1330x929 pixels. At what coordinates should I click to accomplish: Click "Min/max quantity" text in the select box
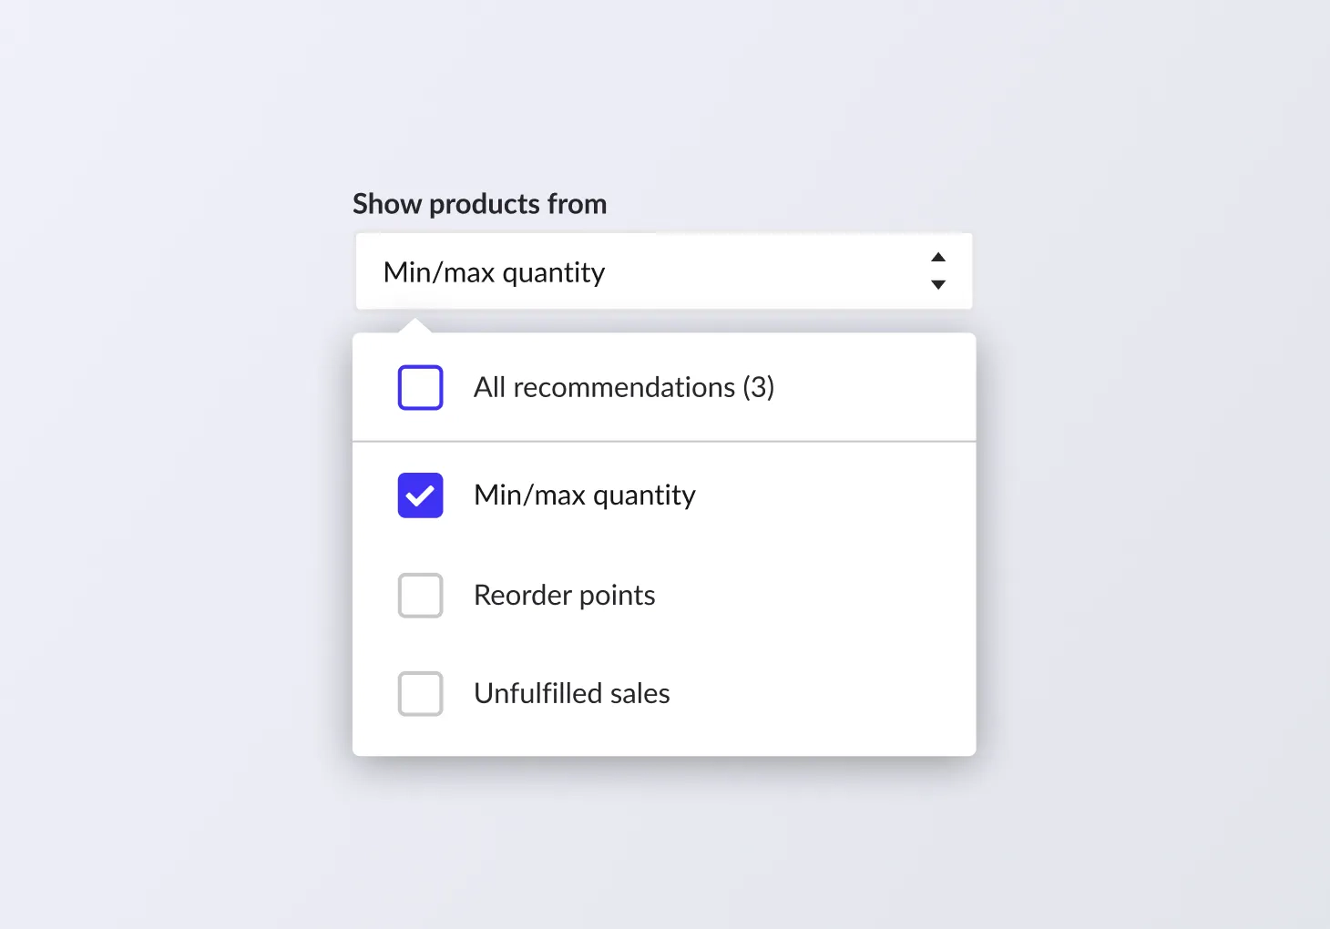[494, 272]
